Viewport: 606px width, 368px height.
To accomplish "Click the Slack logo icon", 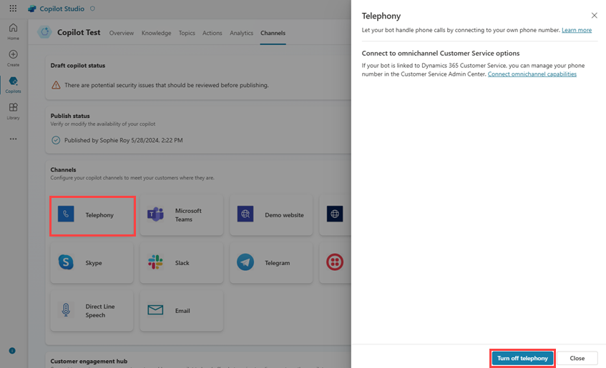I will pos(155,262).
